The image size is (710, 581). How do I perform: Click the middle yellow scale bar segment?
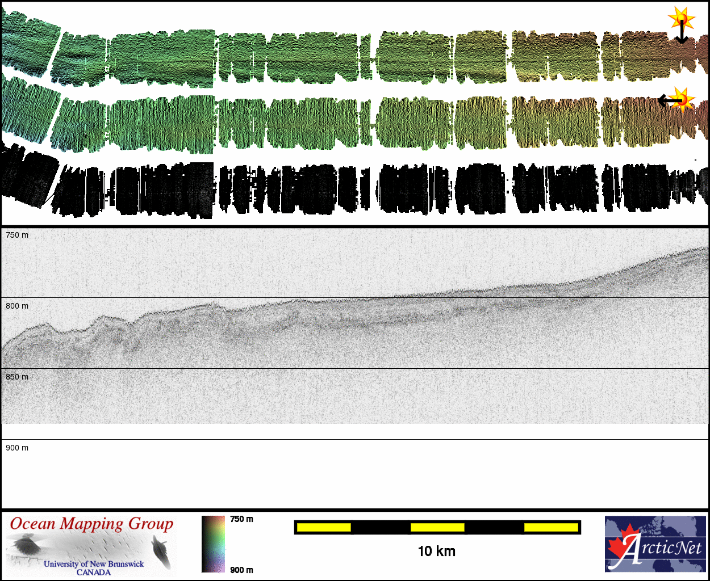[437, 528]
